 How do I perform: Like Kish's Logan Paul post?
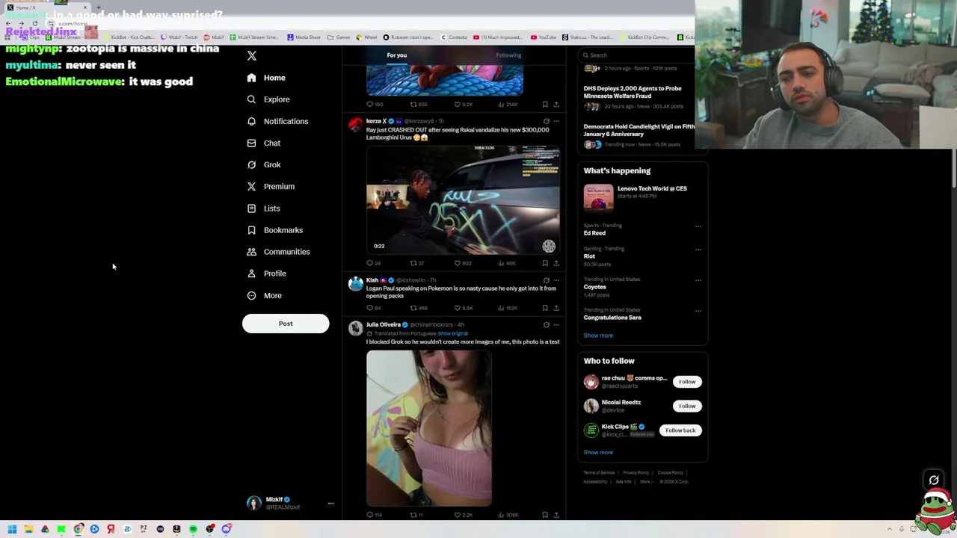[x=464, y=308]
